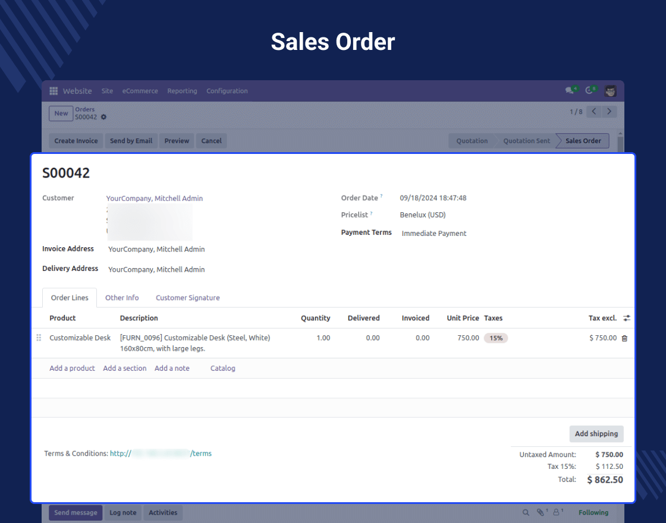Open customer YourCompany, Mitchell Admin link
This screenshot has width=666, height=523.
click(x=155, y=199)
